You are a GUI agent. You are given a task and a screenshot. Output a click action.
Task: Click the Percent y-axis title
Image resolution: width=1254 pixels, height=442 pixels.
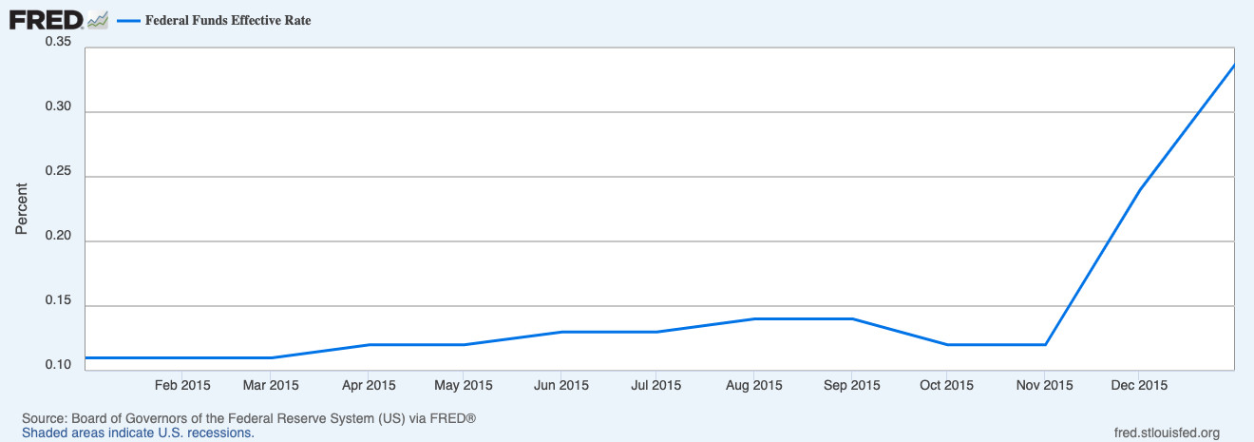pyautogui.click(x=22, y=209)
